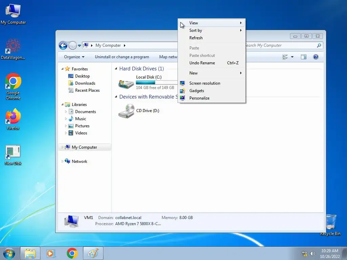
Task: Choose Personalize from context menu
Action: pos(211,98)
